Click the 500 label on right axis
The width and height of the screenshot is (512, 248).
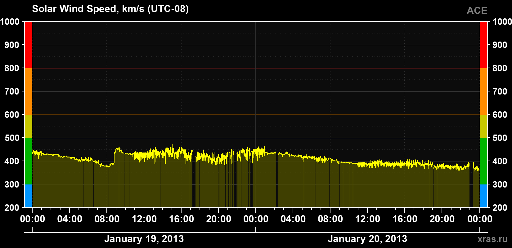pyautogui.click(x=500, y=138)
